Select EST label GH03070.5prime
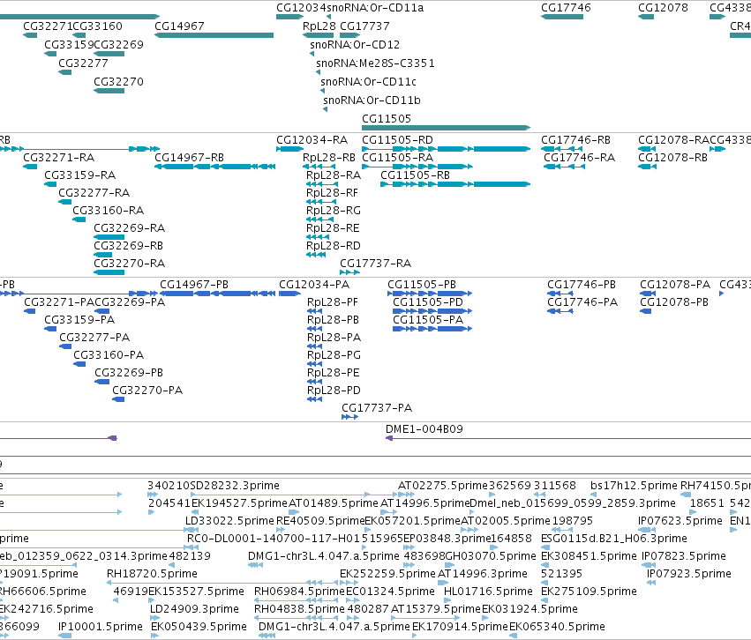This screenshot has width=751, height=640. click(491, 556)
